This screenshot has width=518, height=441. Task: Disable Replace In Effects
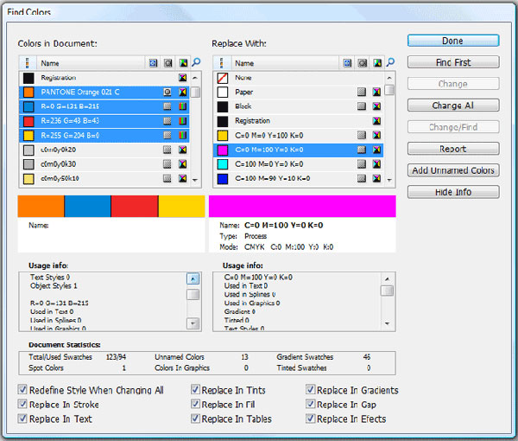(x=311, y=419)
